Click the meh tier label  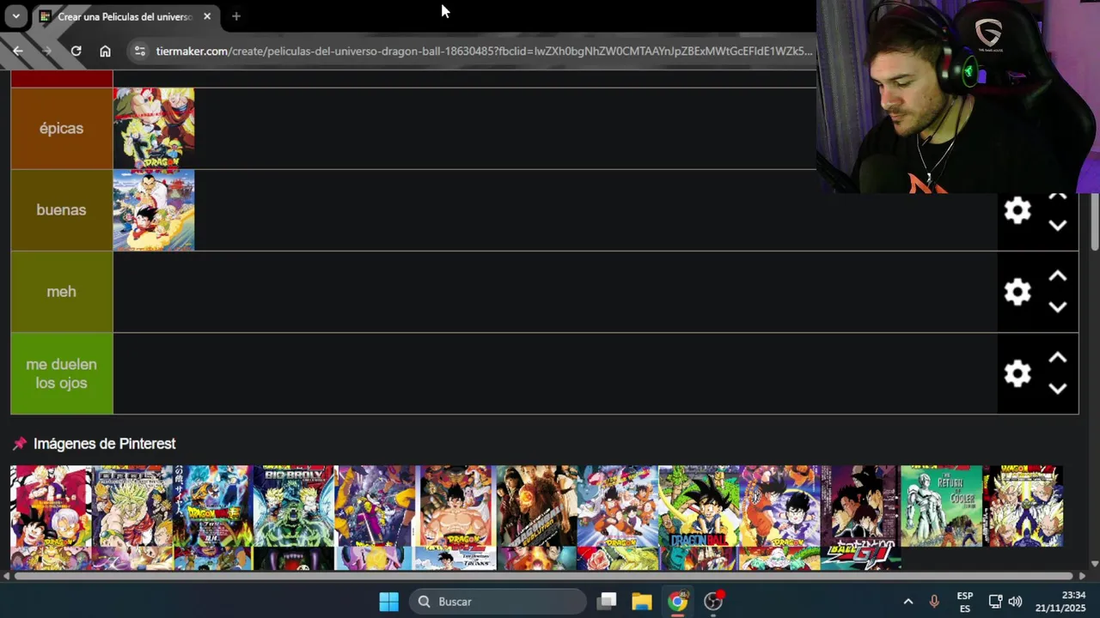coord(61,292)
